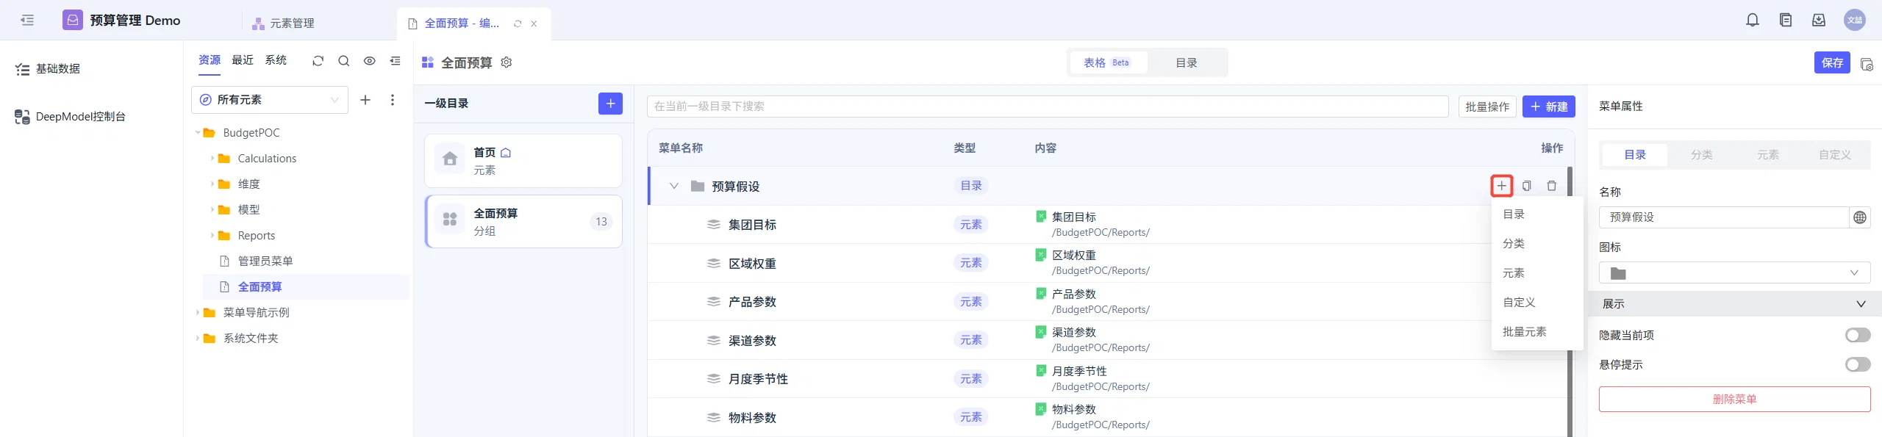
Task: Add a new 一级目录 entry
Action: [x=610, y=104]
